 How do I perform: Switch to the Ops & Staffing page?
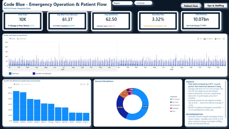216,5
